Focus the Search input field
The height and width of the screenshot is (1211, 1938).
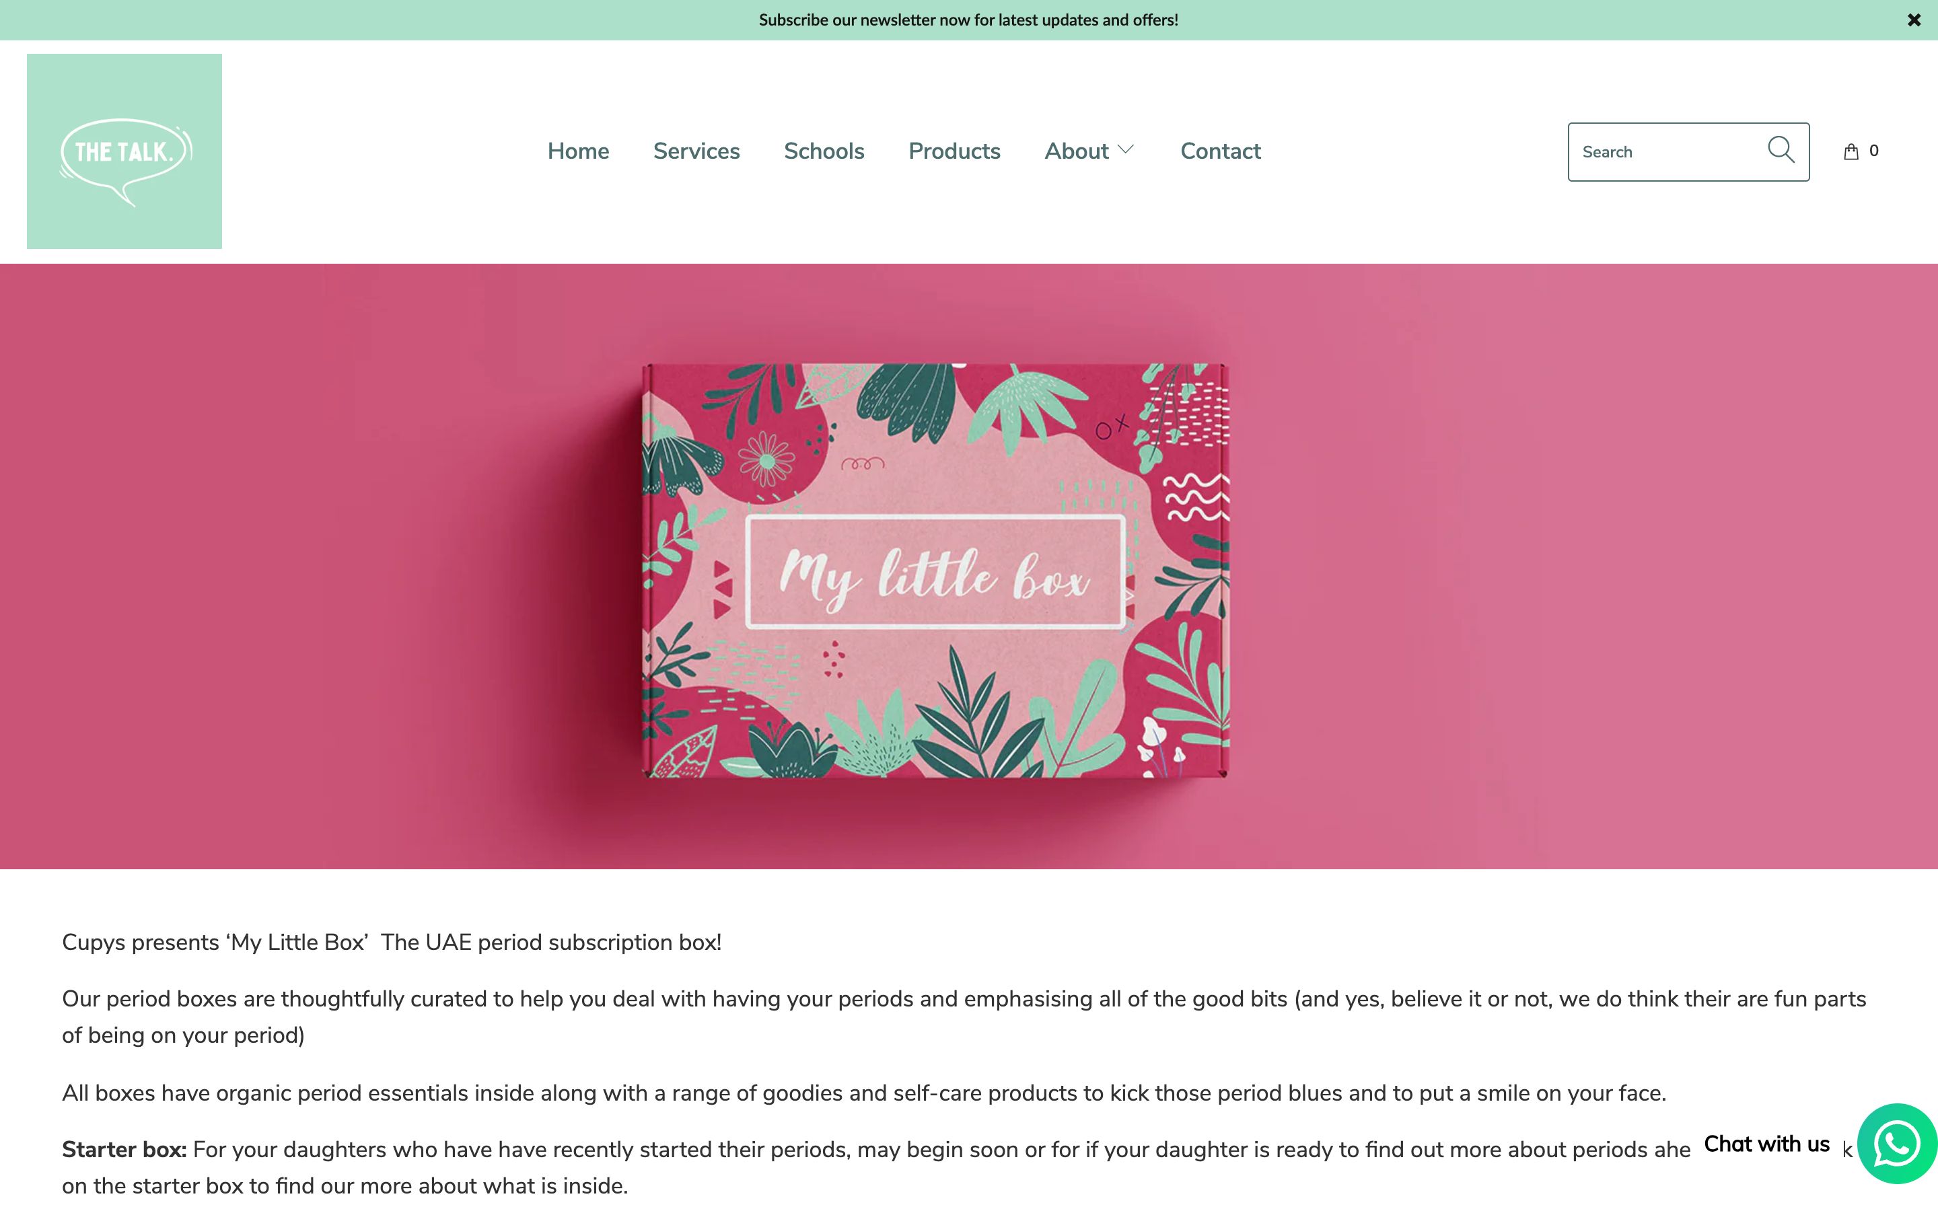coord(1670,152)
